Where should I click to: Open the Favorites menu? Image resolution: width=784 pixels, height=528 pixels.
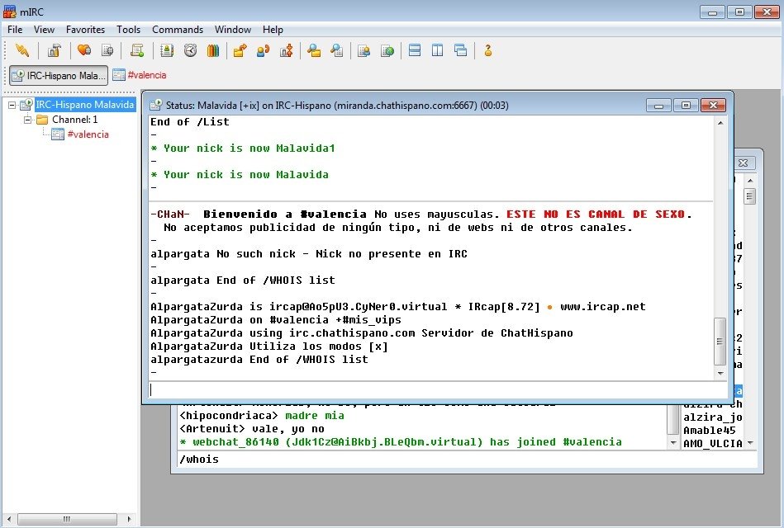tap(85, 30)
